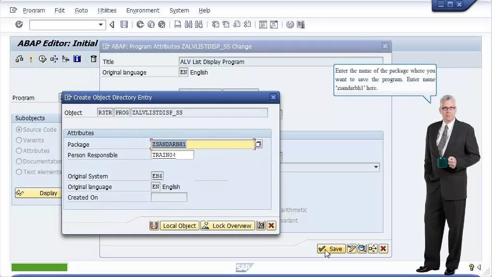Click the pencil-check icon next to Save
The height and width of the screenshot is (277, 492).
coord(351,249)
